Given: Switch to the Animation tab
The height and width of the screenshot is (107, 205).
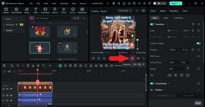Looking at the screenshot, I should (174, 11).
